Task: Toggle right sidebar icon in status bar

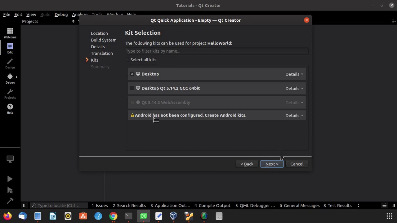Action: point(393,205)
